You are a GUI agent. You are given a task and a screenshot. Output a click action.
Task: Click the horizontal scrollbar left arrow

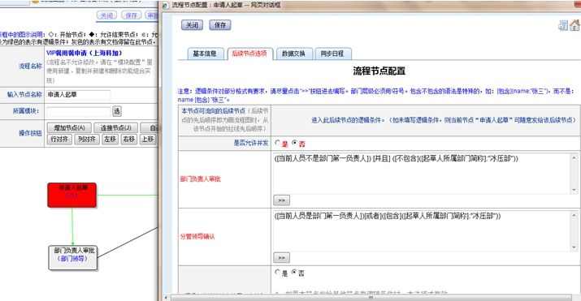click(x=166, y=298)
